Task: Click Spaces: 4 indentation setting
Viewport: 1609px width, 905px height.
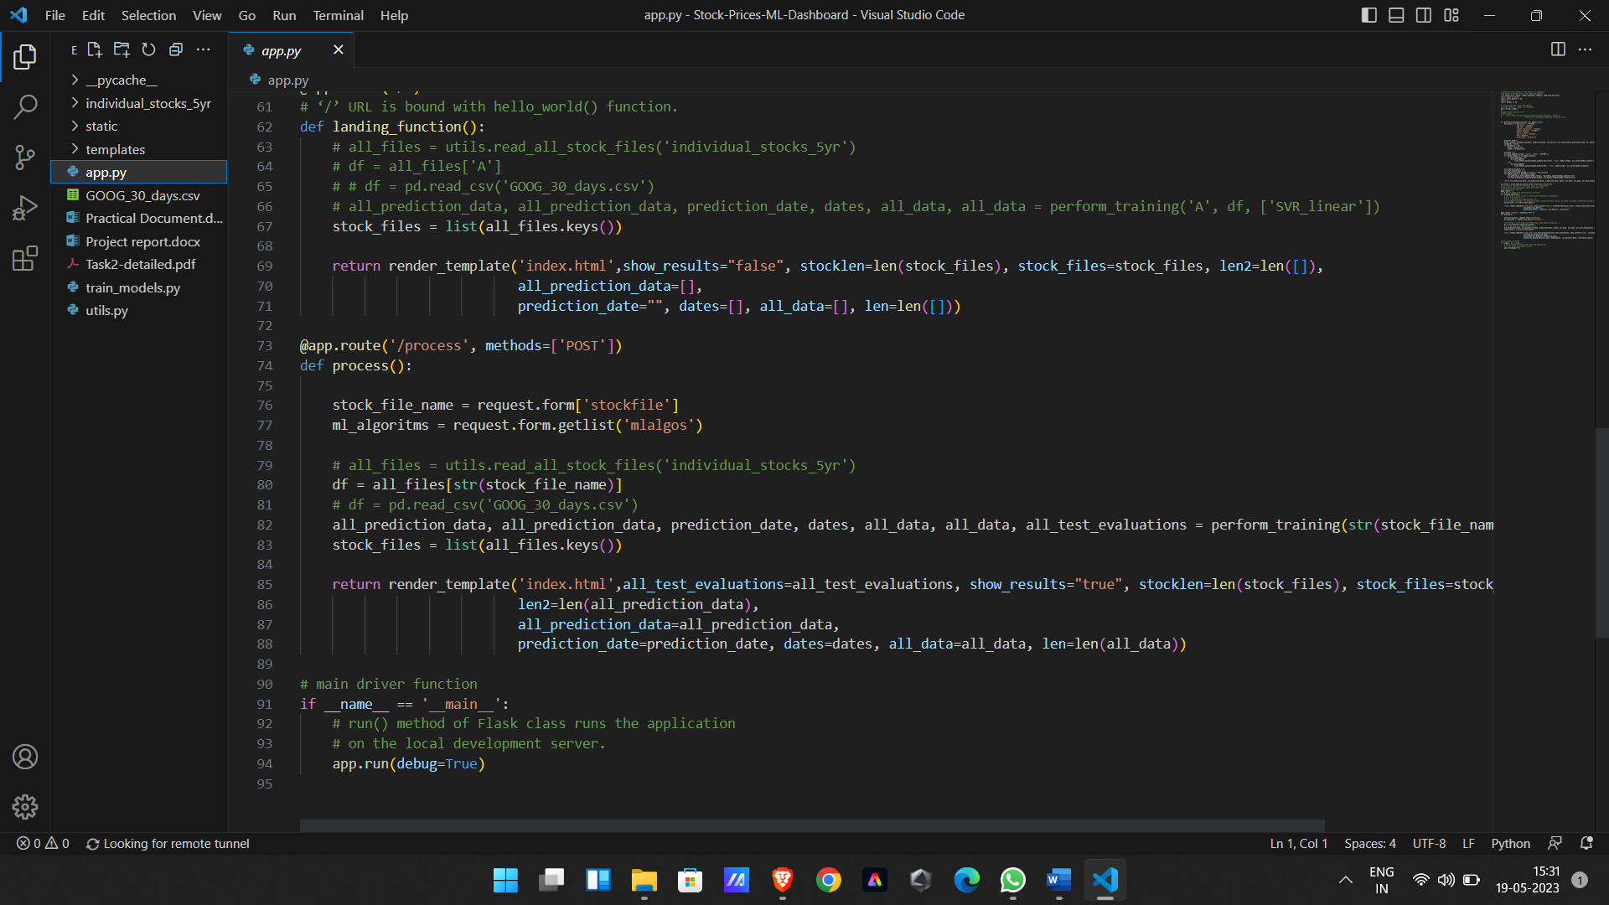Action: (1370, 844)
